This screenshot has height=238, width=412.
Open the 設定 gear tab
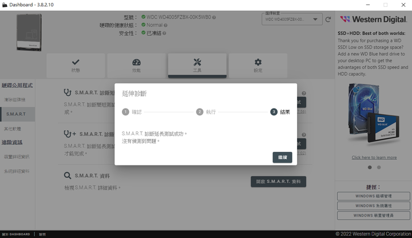click(258, 66)
